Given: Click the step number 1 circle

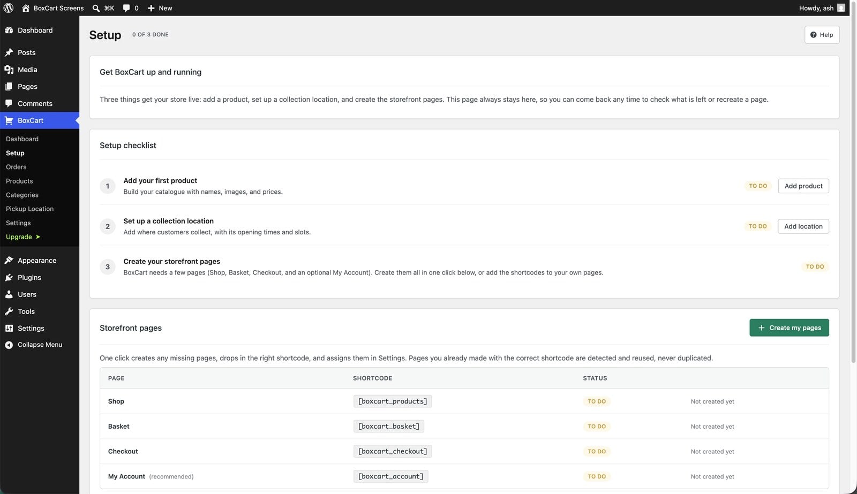Looking at the screenshot, I should tap(108, 186).
